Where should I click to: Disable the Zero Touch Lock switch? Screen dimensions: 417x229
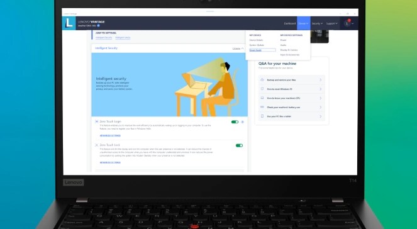pos(240,145)
